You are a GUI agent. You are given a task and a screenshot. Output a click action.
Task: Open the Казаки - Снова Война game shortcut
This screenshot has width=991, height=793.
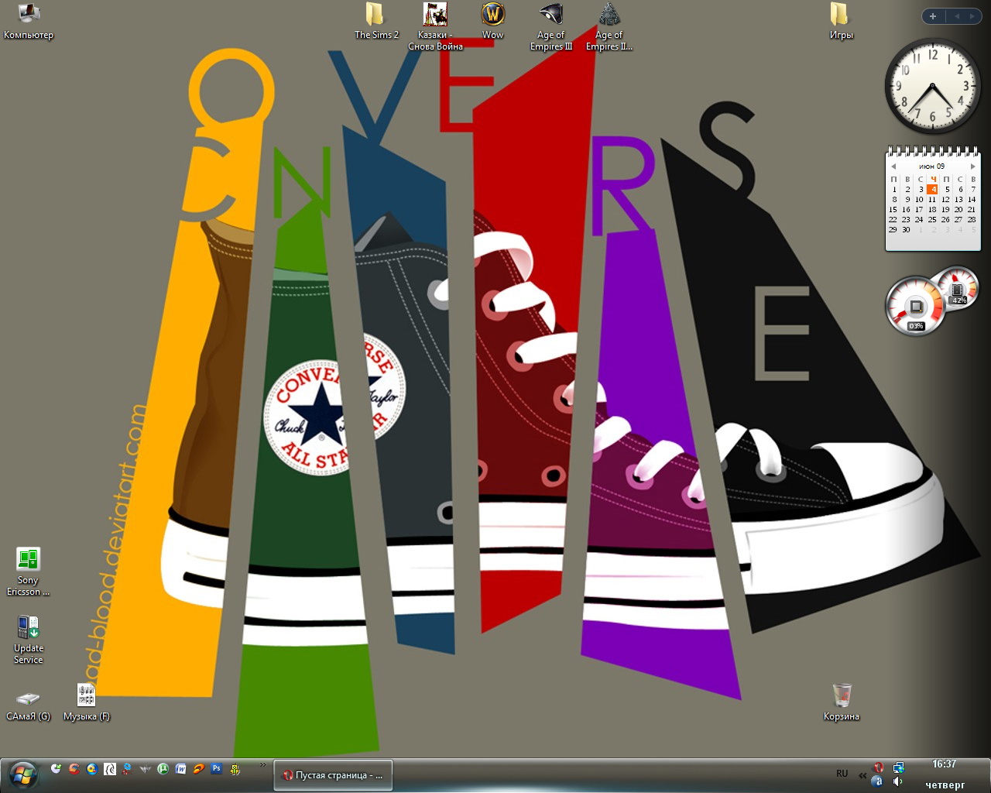click(435, 15)
